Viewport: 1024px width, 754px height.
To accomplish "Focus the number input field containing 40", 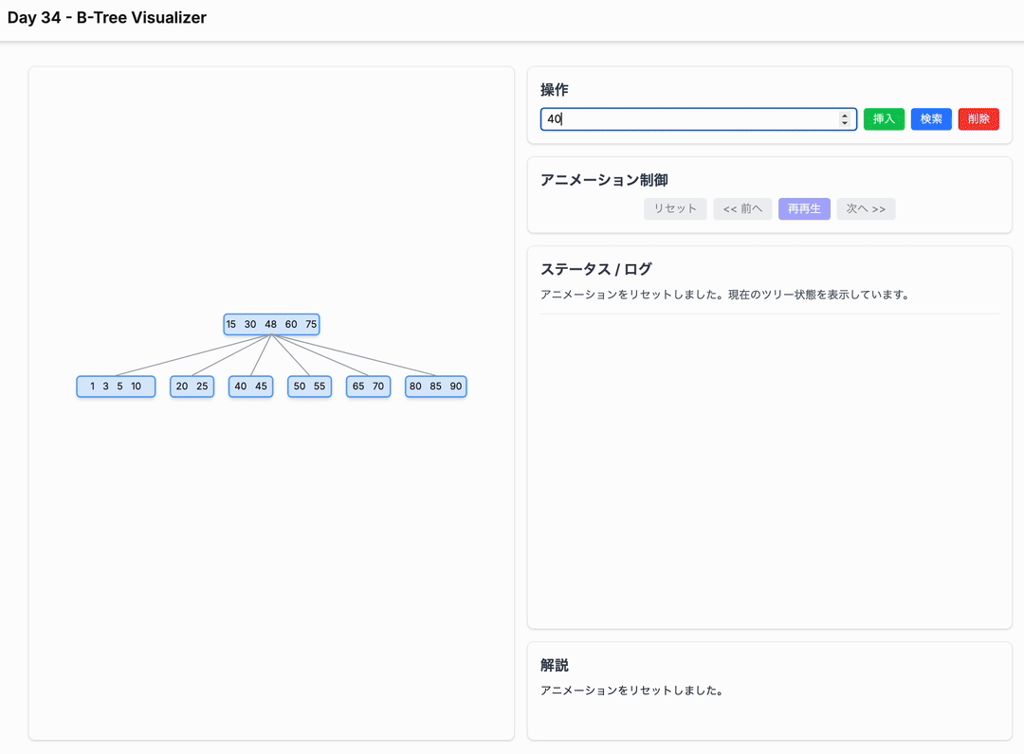I will pyautogui.click(x=698, y=118).
